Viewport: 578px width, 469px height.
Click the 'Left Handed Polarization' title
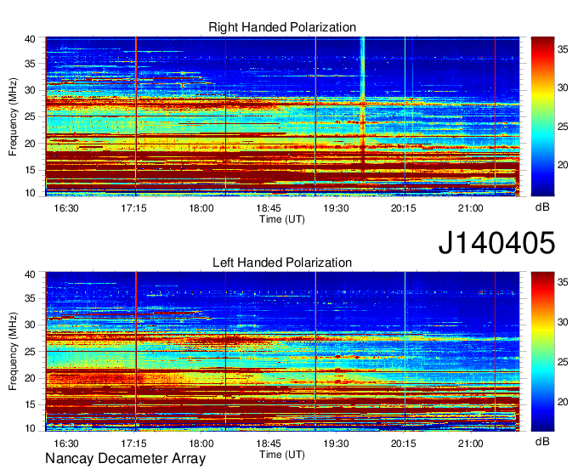[x=282, y=263]
